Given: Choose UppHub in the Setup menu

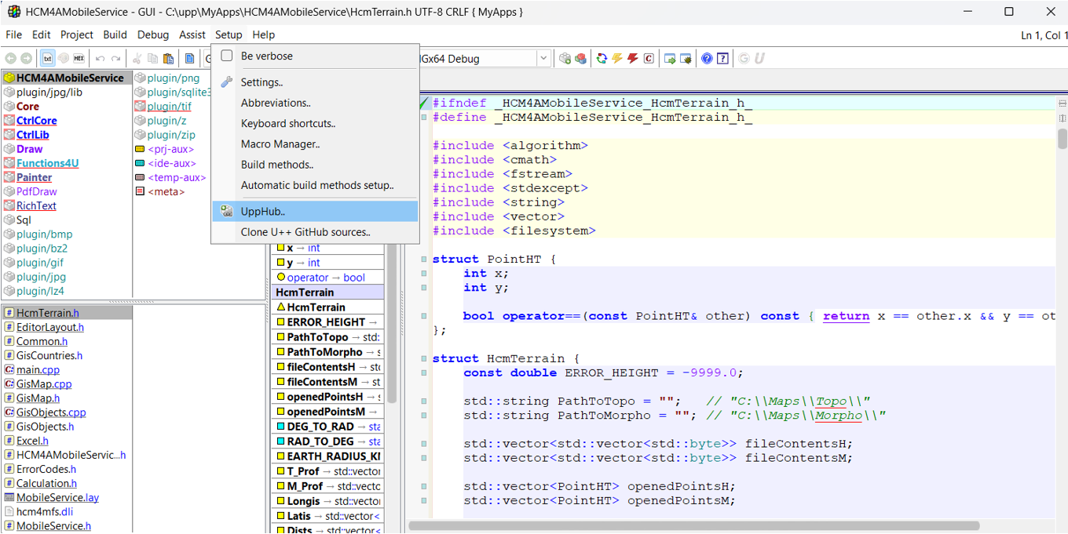Looking at the screenshot, I should tap(263, 212).
